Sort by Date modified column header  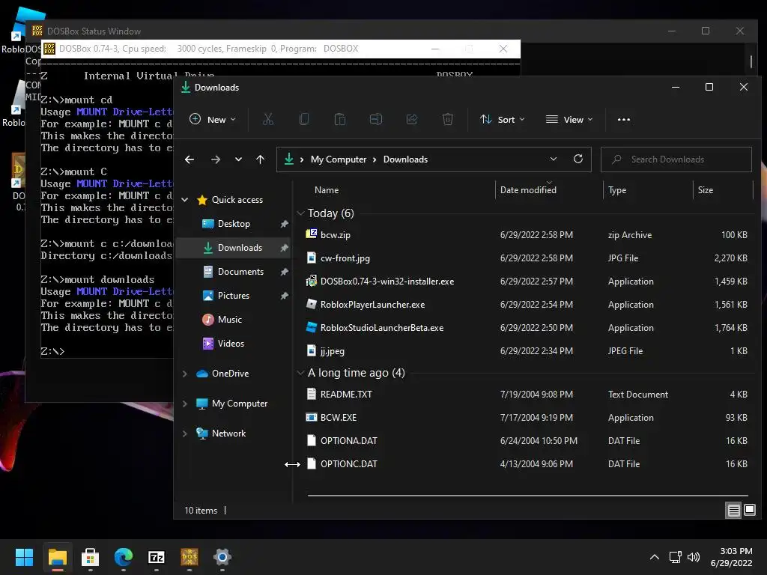549,189
